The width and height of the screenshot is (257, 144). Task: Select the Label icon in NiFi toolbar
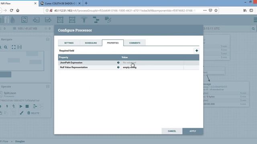[108, 20]
